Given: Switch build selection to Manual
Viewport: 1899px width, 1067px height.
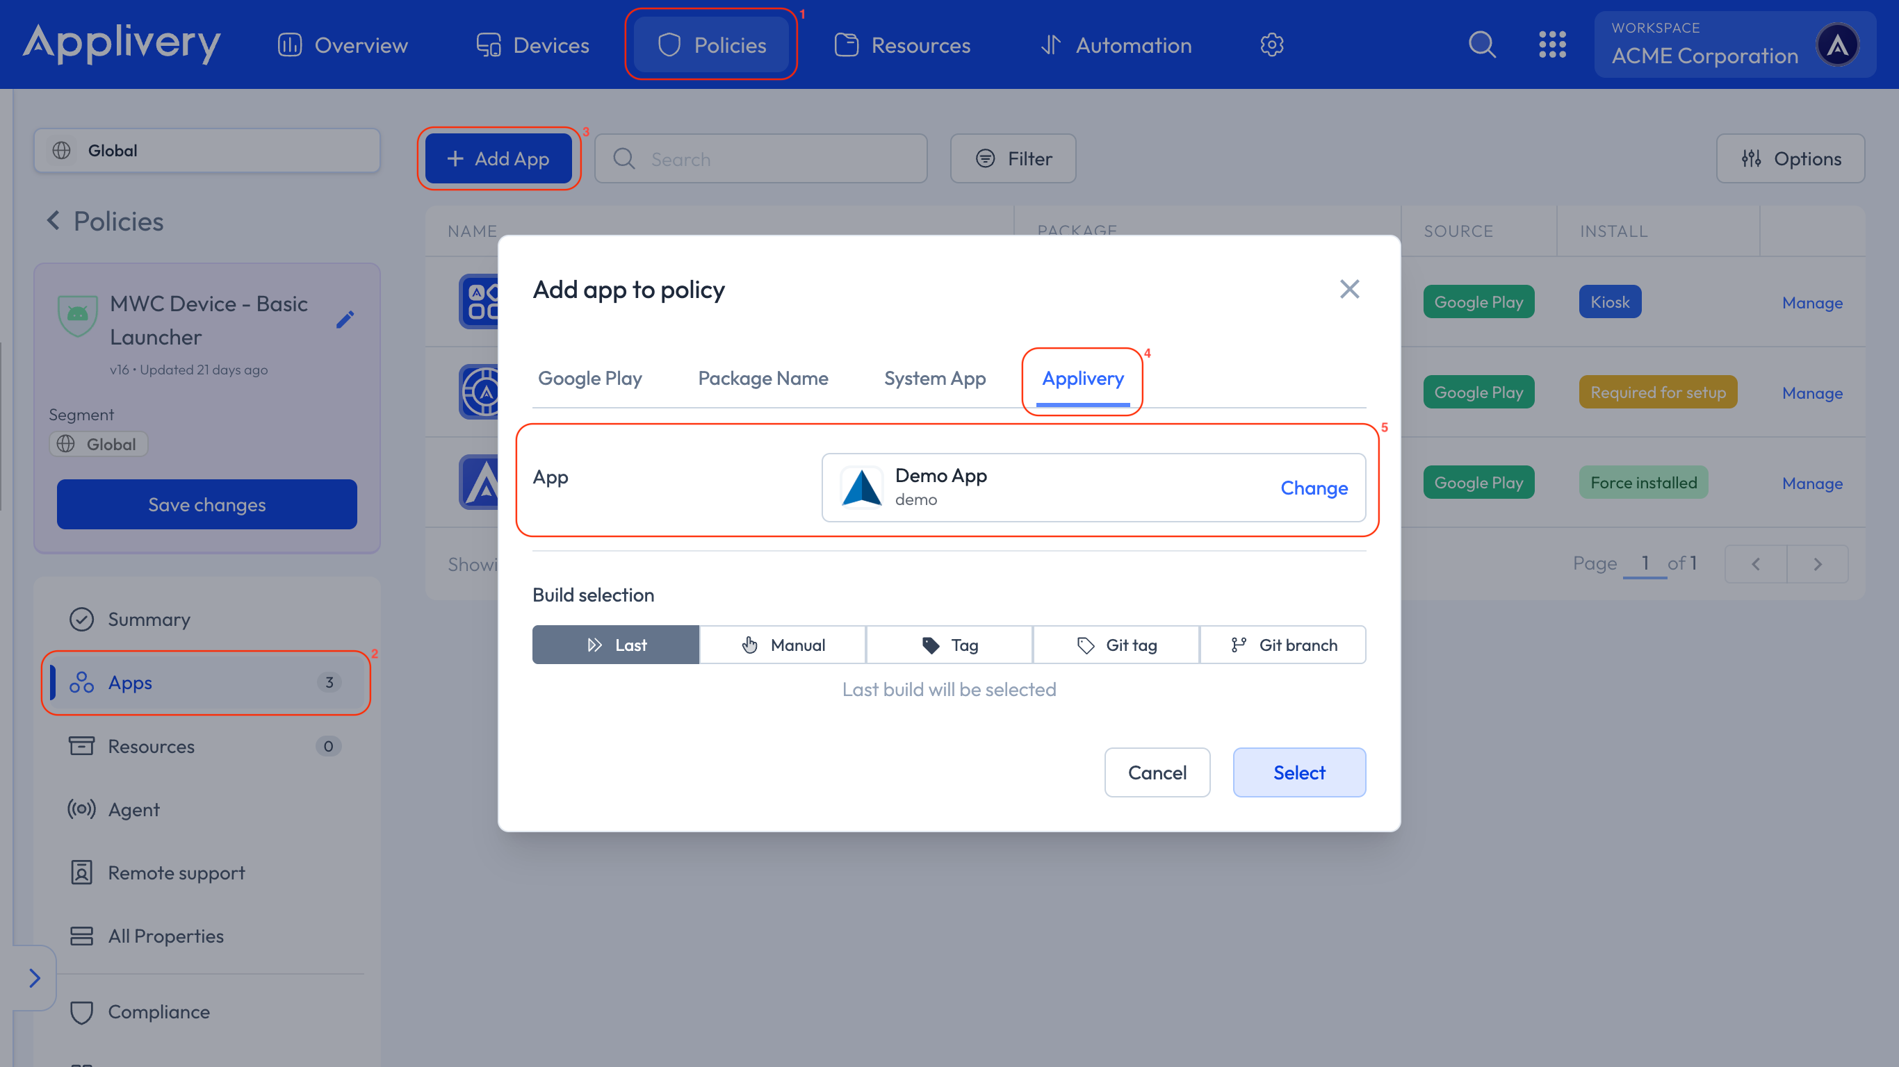Looking at the screenshot, I should click(782, 644).
